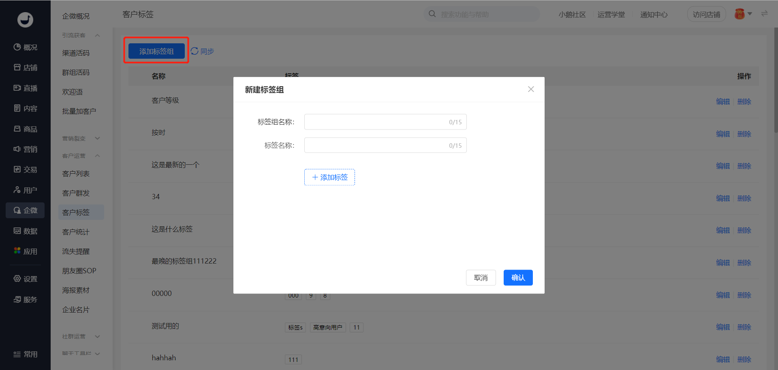Open 企微概况 menu item
The width and height of the screenshot is (778, 370).
tap(76, 16)
